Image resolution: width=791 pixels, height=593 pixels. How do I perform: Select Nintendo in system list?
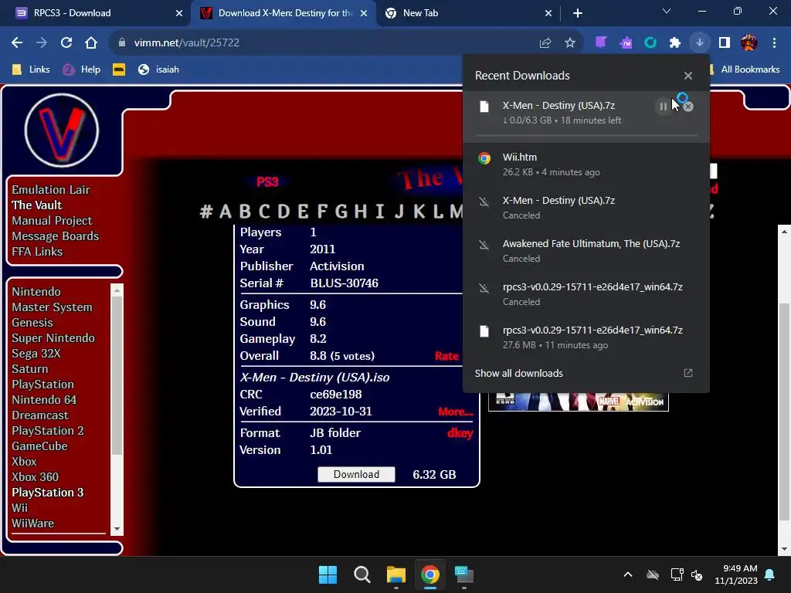(36, 292)
